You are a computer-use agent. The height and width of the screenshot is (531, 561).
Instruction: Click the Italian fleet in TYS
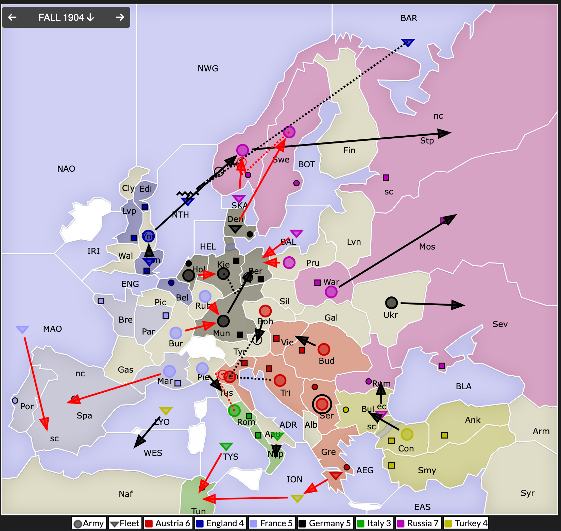(x=226, y=446)
